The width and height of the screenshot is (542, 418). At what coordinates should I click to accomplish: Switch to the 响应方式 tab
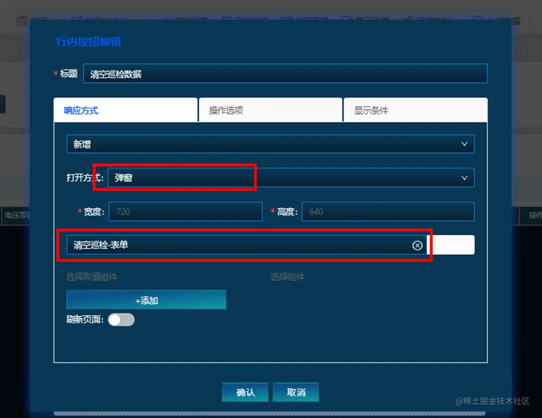click(x=126, y=110)
